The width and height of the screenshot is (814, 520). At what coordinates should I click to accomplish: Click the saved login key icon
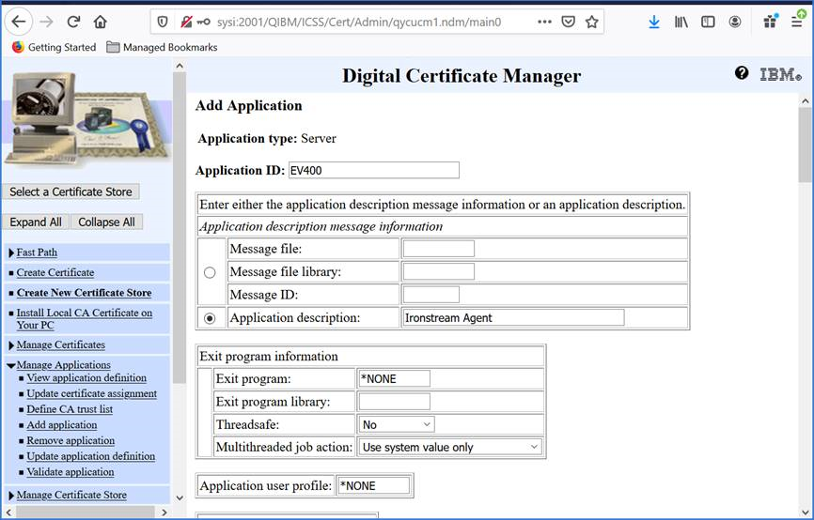click(x=203, y=22)
